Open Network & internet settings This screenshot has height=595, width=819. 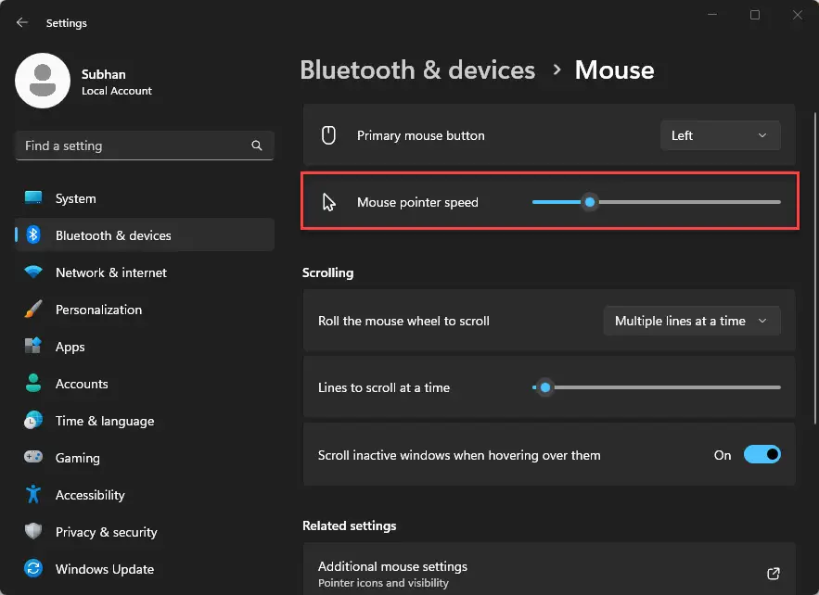pos(145,272)
